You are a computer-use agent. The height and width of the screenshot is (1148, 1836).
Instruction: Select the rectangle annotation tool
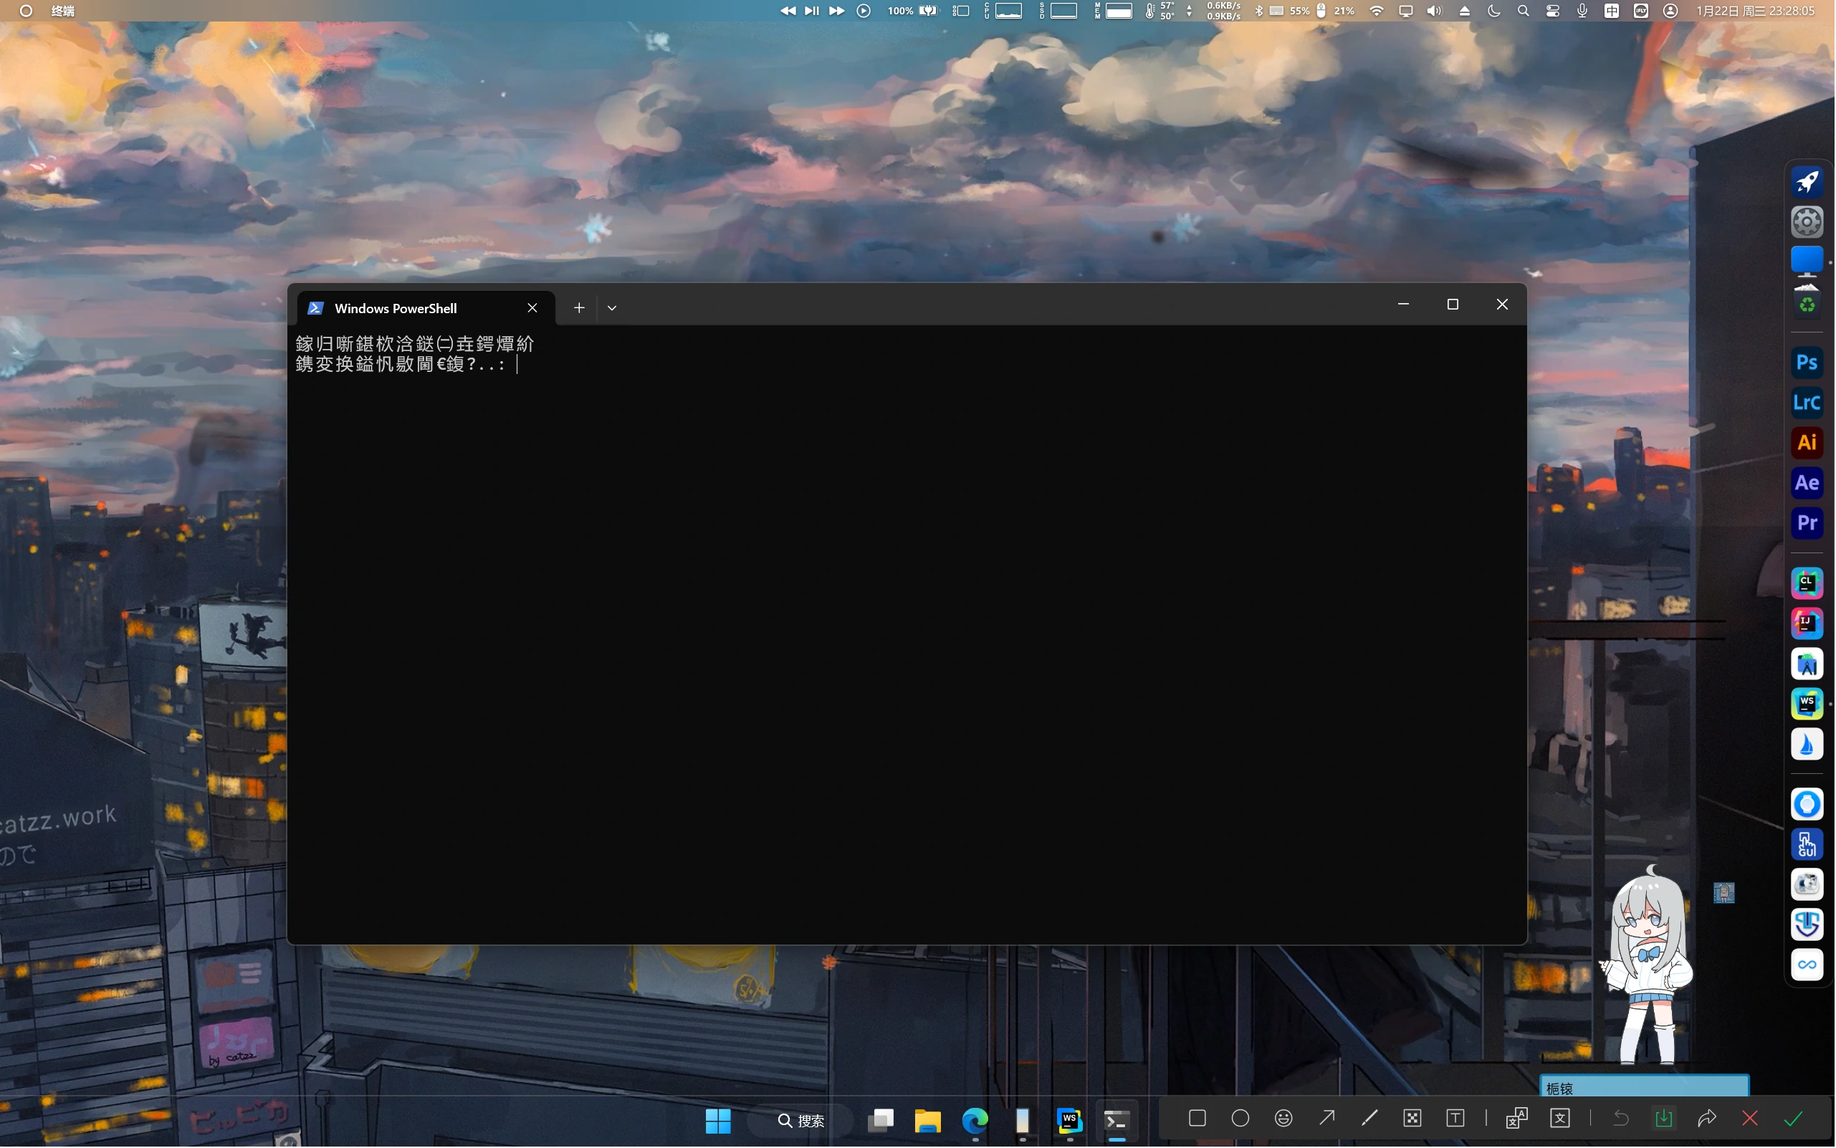(1197, 1119)
